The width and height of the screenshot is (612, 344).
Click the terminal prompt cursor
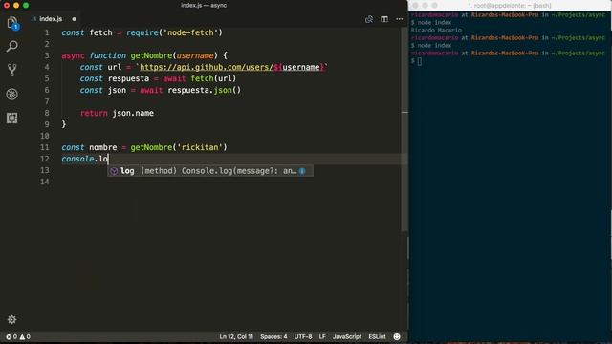[x=420, y=61]
